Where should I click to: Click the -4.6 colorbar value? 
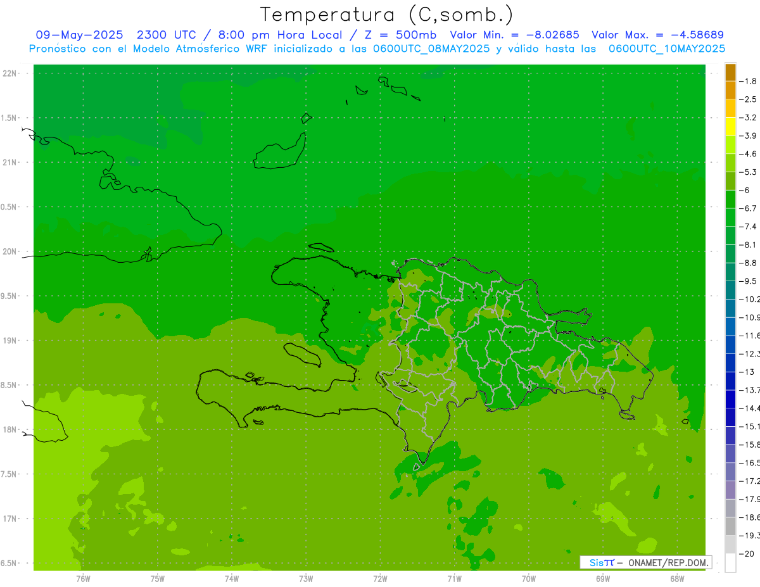click(x=748, y=154)
